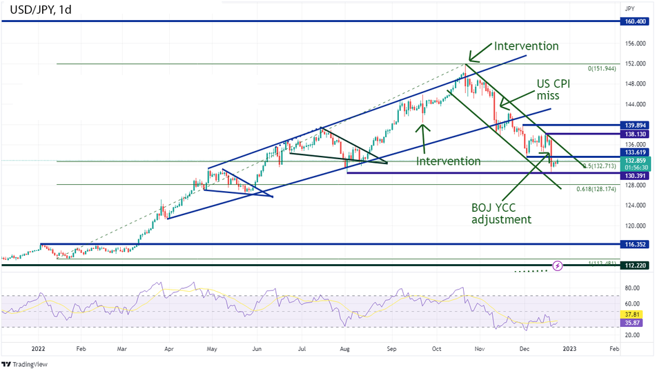Click the BOJ YCC adjustment annotation
Screen dimensions: 655x371
[501, 214]
